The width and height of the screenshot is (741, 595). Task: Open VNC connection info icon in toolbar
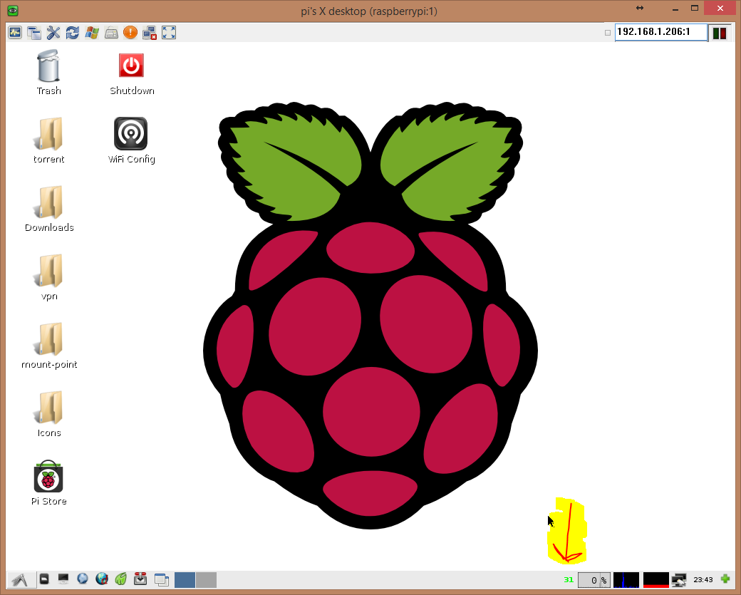click(x=15, y=33)
